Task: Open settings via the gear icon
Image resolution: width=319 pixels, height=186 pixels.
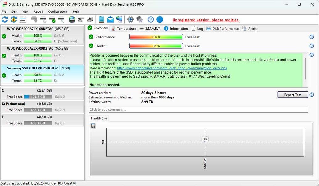Action: (x=130, y=19)
